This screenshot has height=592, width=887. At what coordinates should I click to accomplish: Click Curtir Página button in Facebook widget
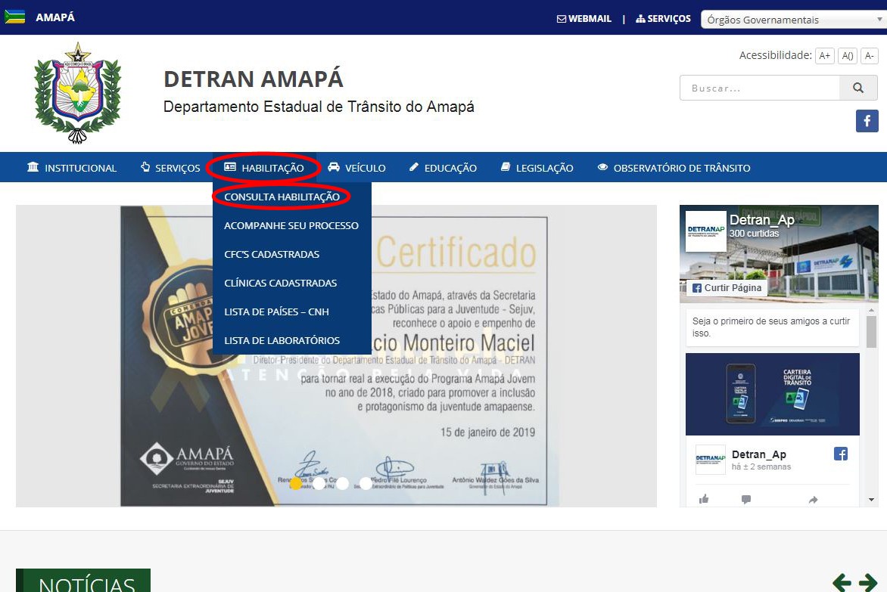point(727,287)
